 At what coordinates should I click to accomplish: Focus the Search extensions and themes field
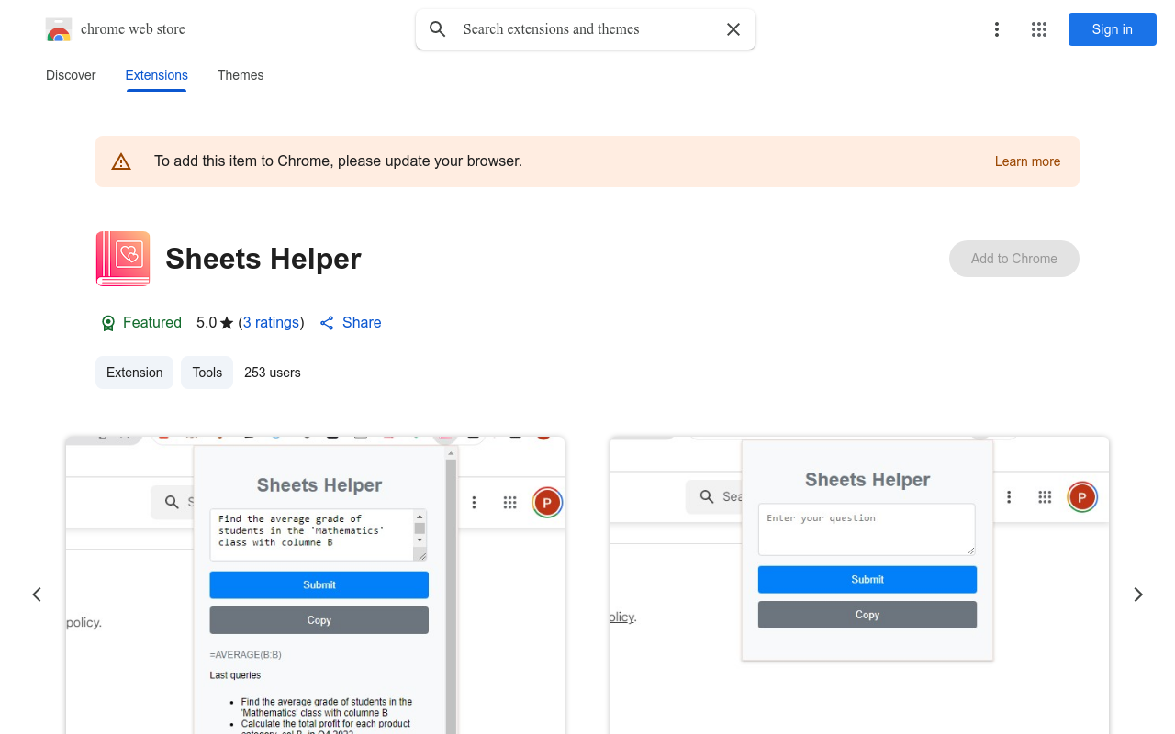point(587,29)
